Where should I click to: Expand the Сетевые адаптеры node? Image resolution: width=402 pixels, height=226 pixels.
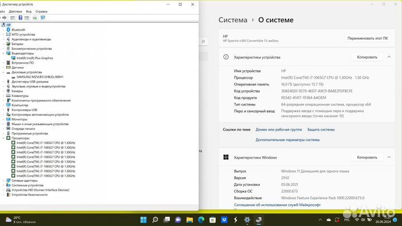coord(3,181)
